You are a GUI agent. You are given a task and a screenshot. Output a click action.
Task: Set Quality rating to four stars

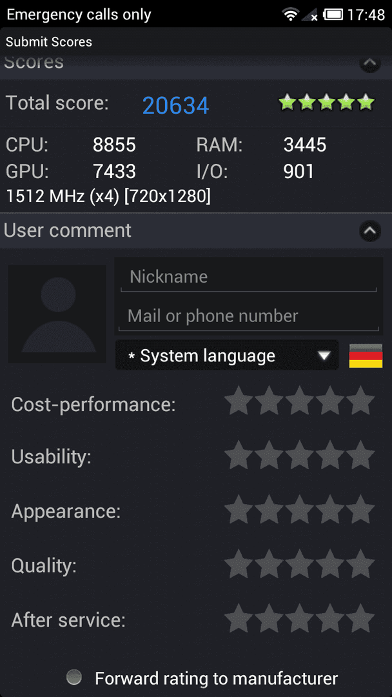[x=330, y=563]
